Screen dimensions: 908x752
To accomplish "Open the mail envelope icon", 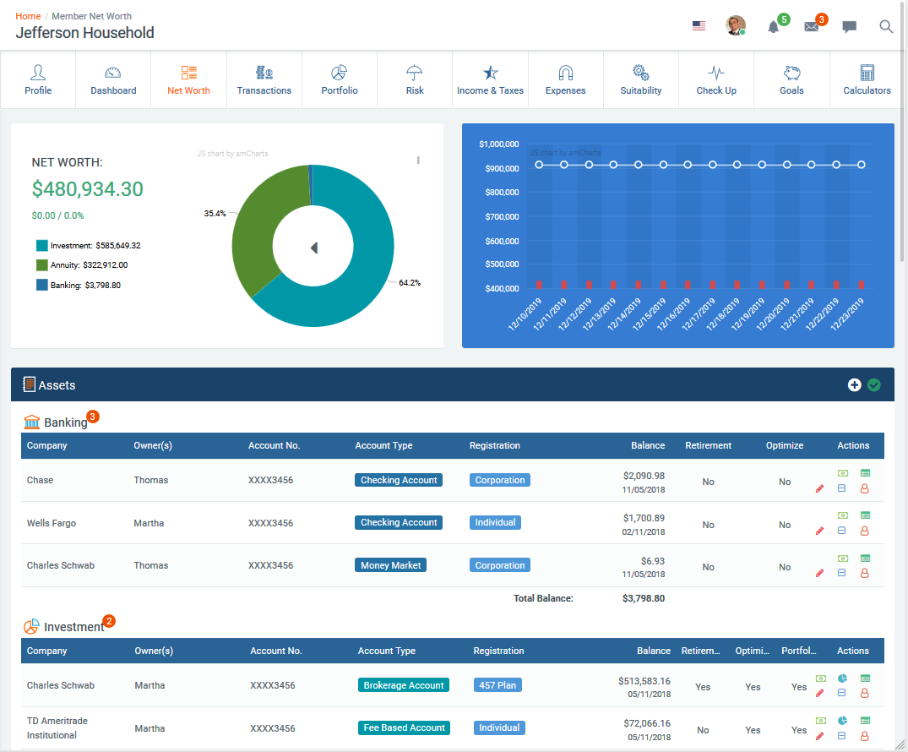I will point(812,27).
